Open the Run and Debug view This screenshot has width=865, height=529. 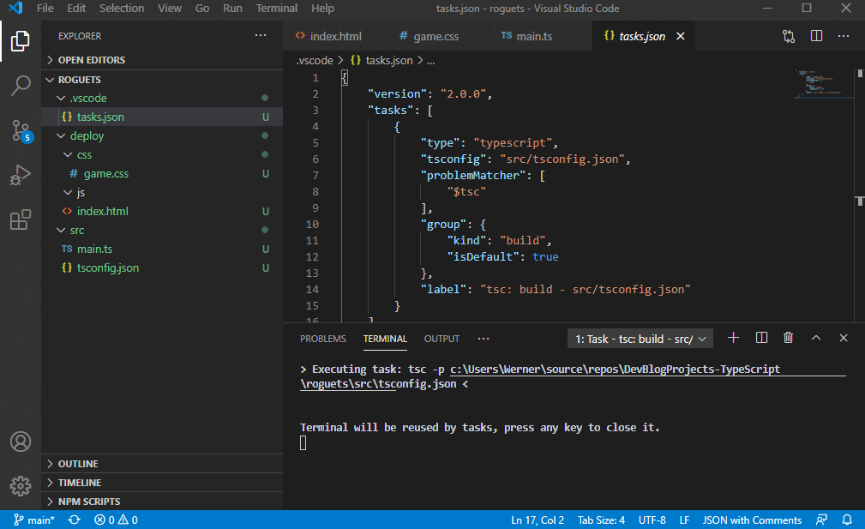[x=20, y=175]
